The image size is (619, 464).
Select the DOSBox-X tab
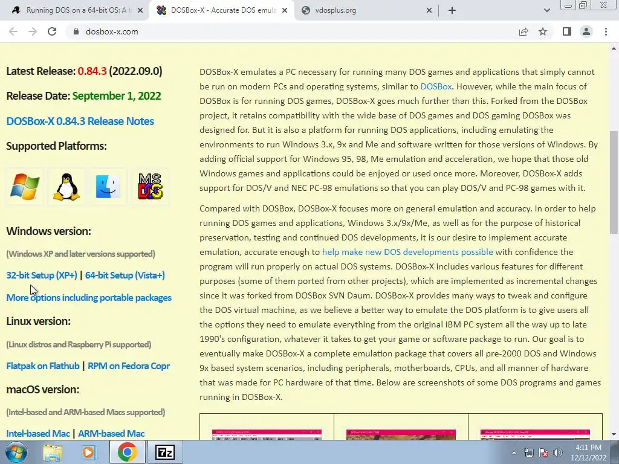tap(222, 10)
